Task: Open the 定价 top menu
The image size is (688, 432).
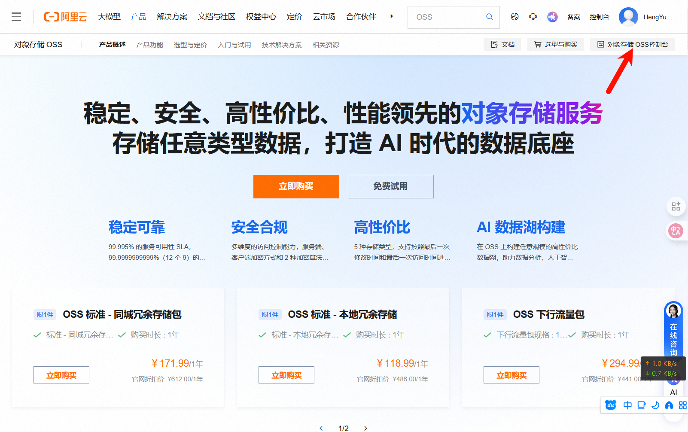Action: pos(294,17)
